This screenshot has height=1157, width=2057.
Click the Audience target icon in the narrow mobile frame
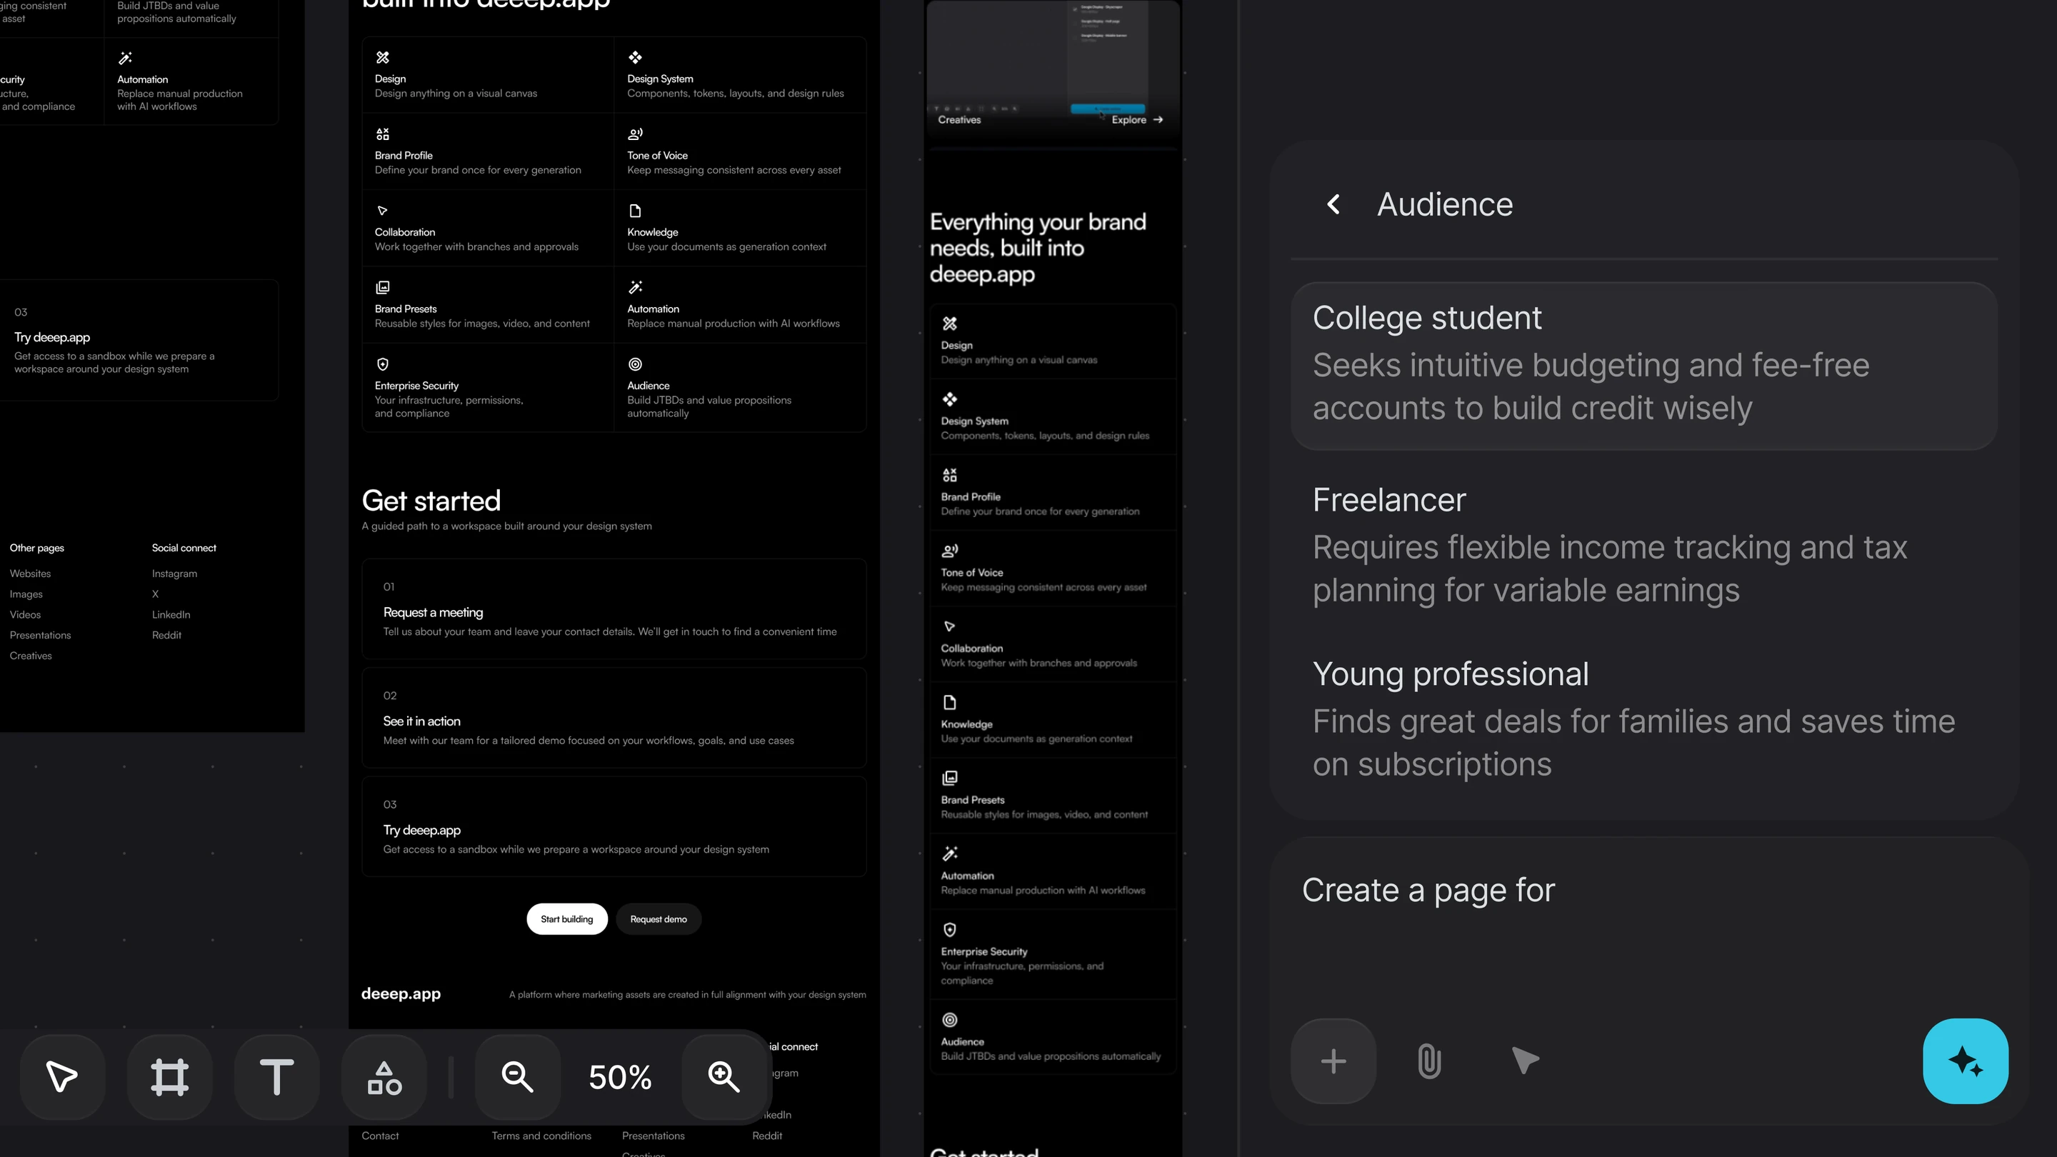949,1021
